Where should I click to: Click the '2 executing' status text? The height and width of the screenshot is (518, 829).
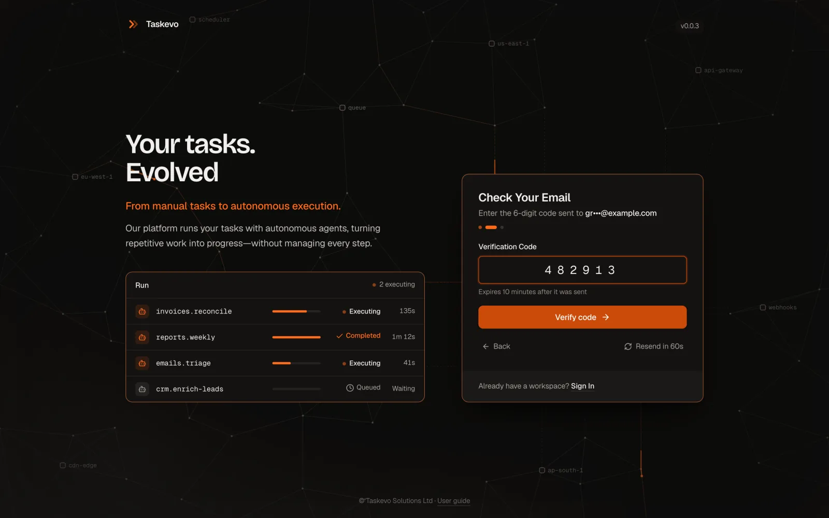coord(397,284)
